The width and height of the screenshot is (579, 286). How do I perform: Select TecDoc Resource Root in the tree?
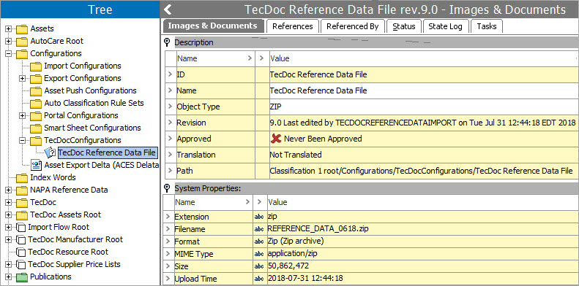click(68, 252)
